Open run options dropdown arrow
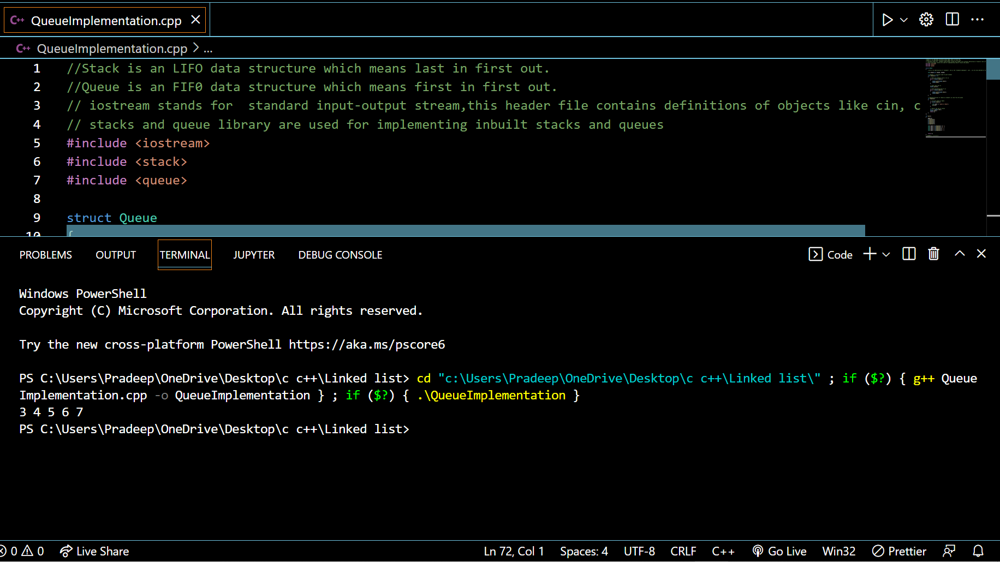This screenshot has width=1000, height=562. (904, 20)
